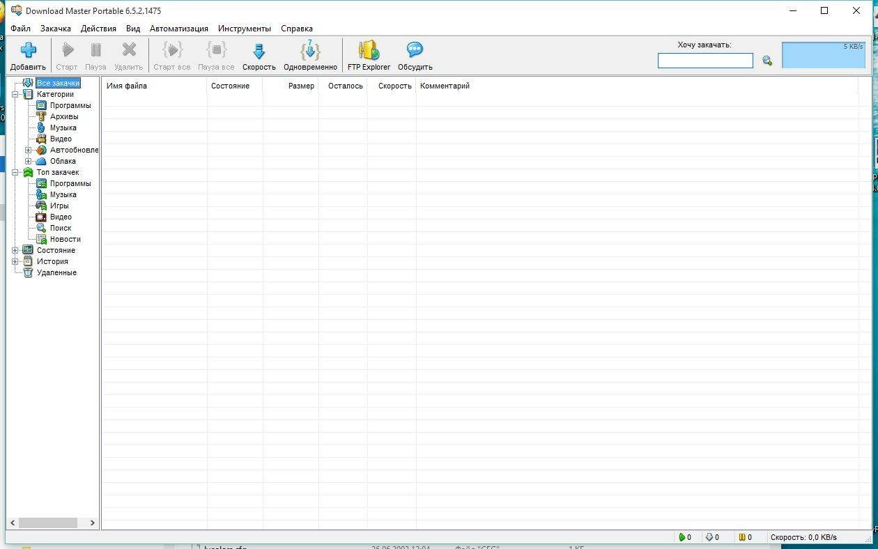
Task: Click the yellow paused counter in status bar
Action: [745, 537]
